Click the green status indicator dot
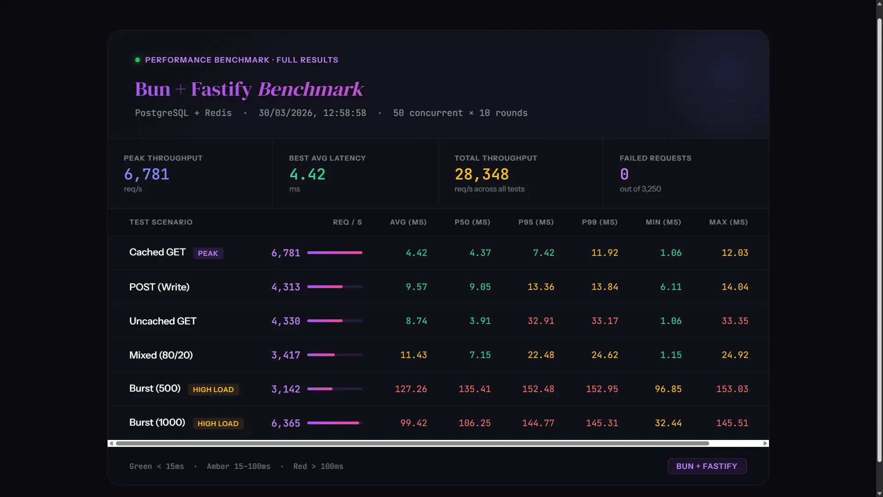The width and height of the screenshot is (883, 497). point(137,60)
